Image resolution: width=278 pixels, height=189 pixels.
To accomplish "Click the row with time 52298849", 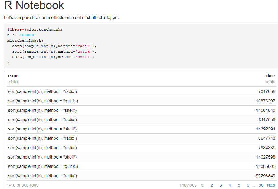I will pyautogui.click(x=141, y=176).
